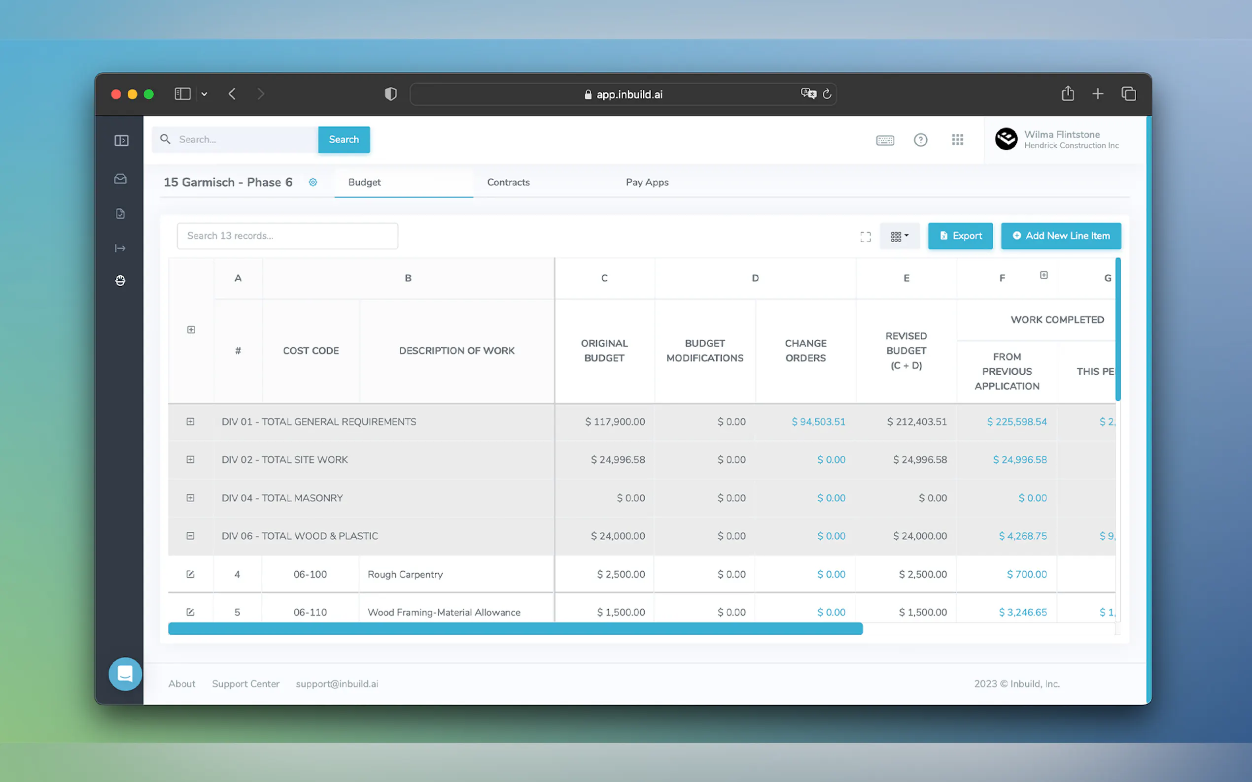
Task: Open the keyboard shortcuts icon
Action: tap(884, 140)
